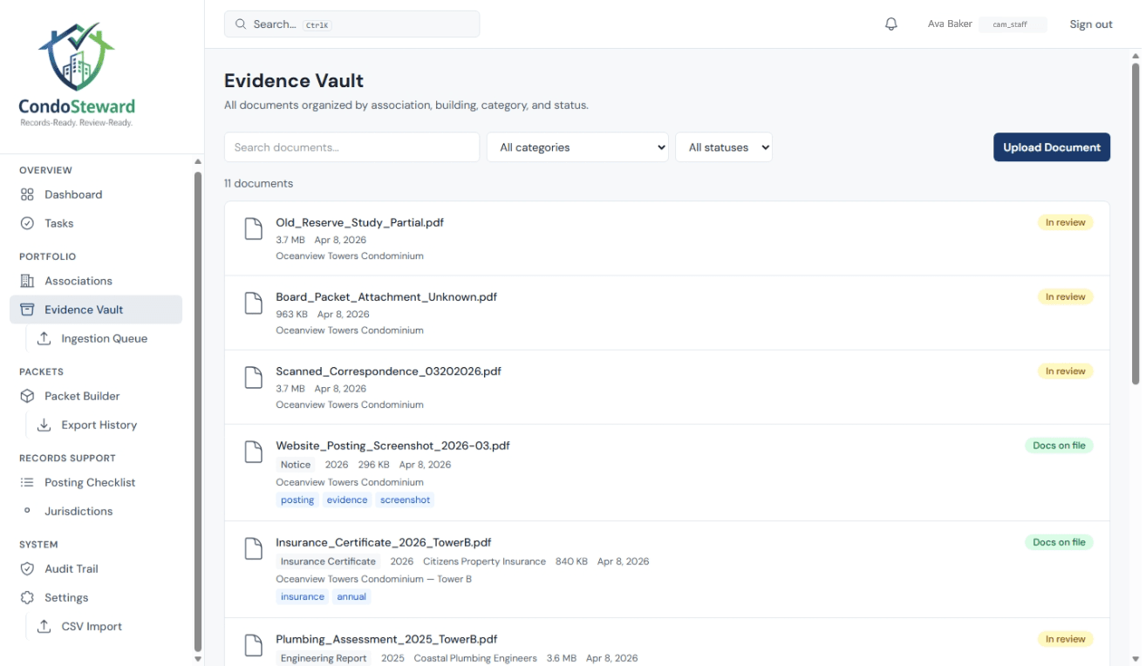Sign out of the current session

(x=1090, y=24)
